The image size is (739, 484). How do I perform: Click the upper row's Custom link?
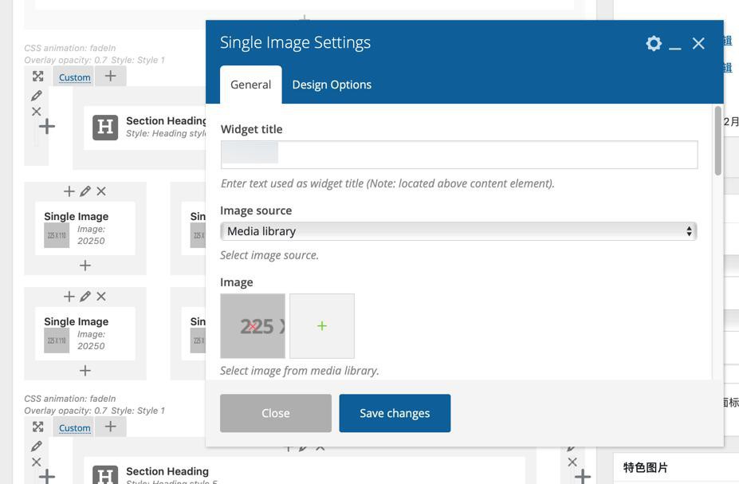coord(74,77)
